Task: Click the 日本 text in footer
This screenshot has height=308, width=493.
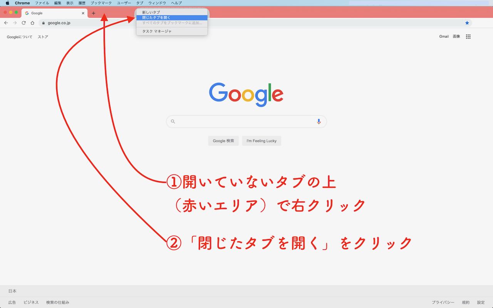Action: click(12, 291)
